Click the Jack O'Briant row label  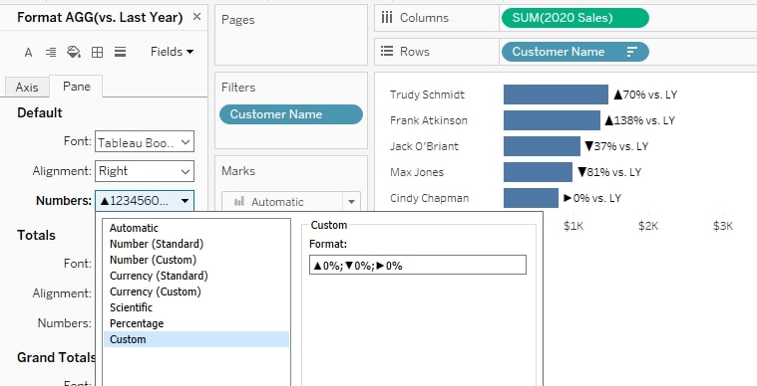(x=424, y=146)
